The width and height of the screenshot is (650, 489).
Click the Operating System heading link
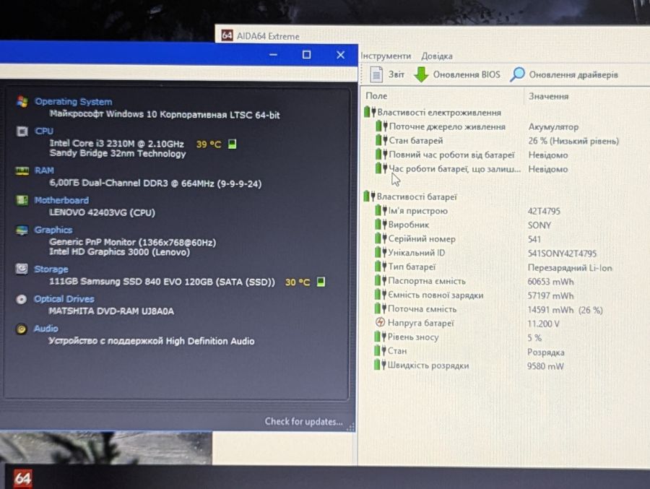click(x=74, y=102)
